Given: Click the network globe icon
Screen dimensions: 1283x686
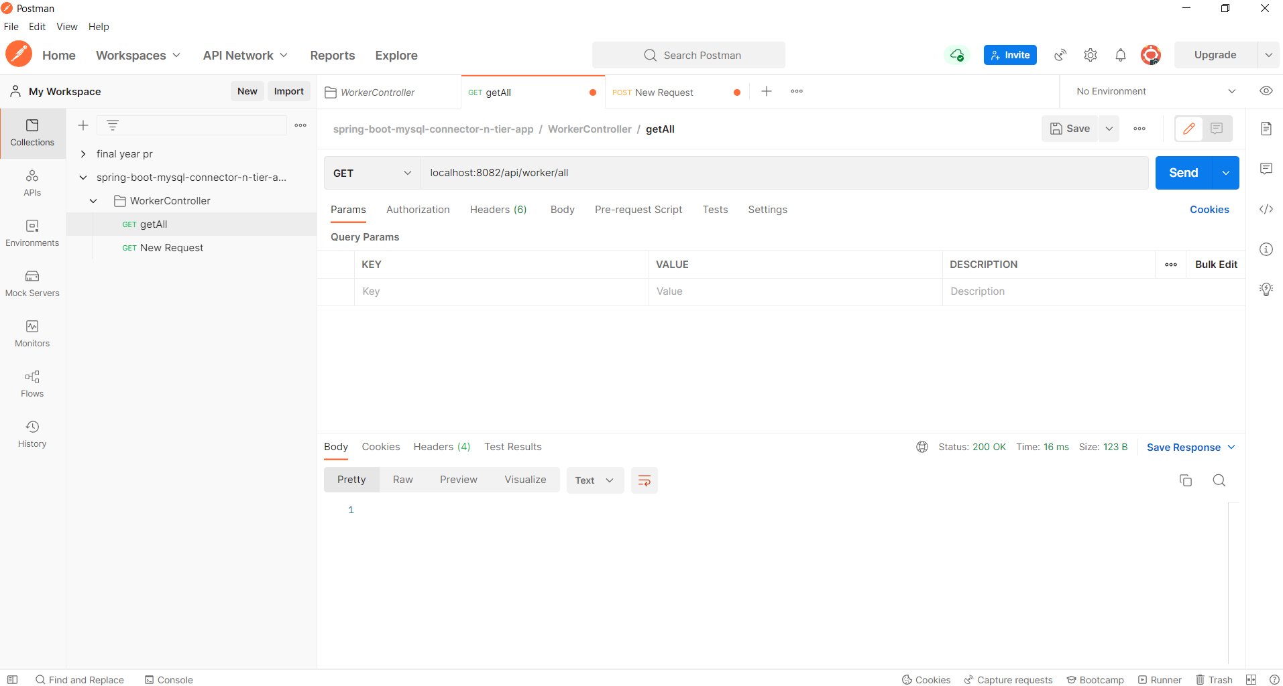Looking at the screenshot, I should [922, 447].
